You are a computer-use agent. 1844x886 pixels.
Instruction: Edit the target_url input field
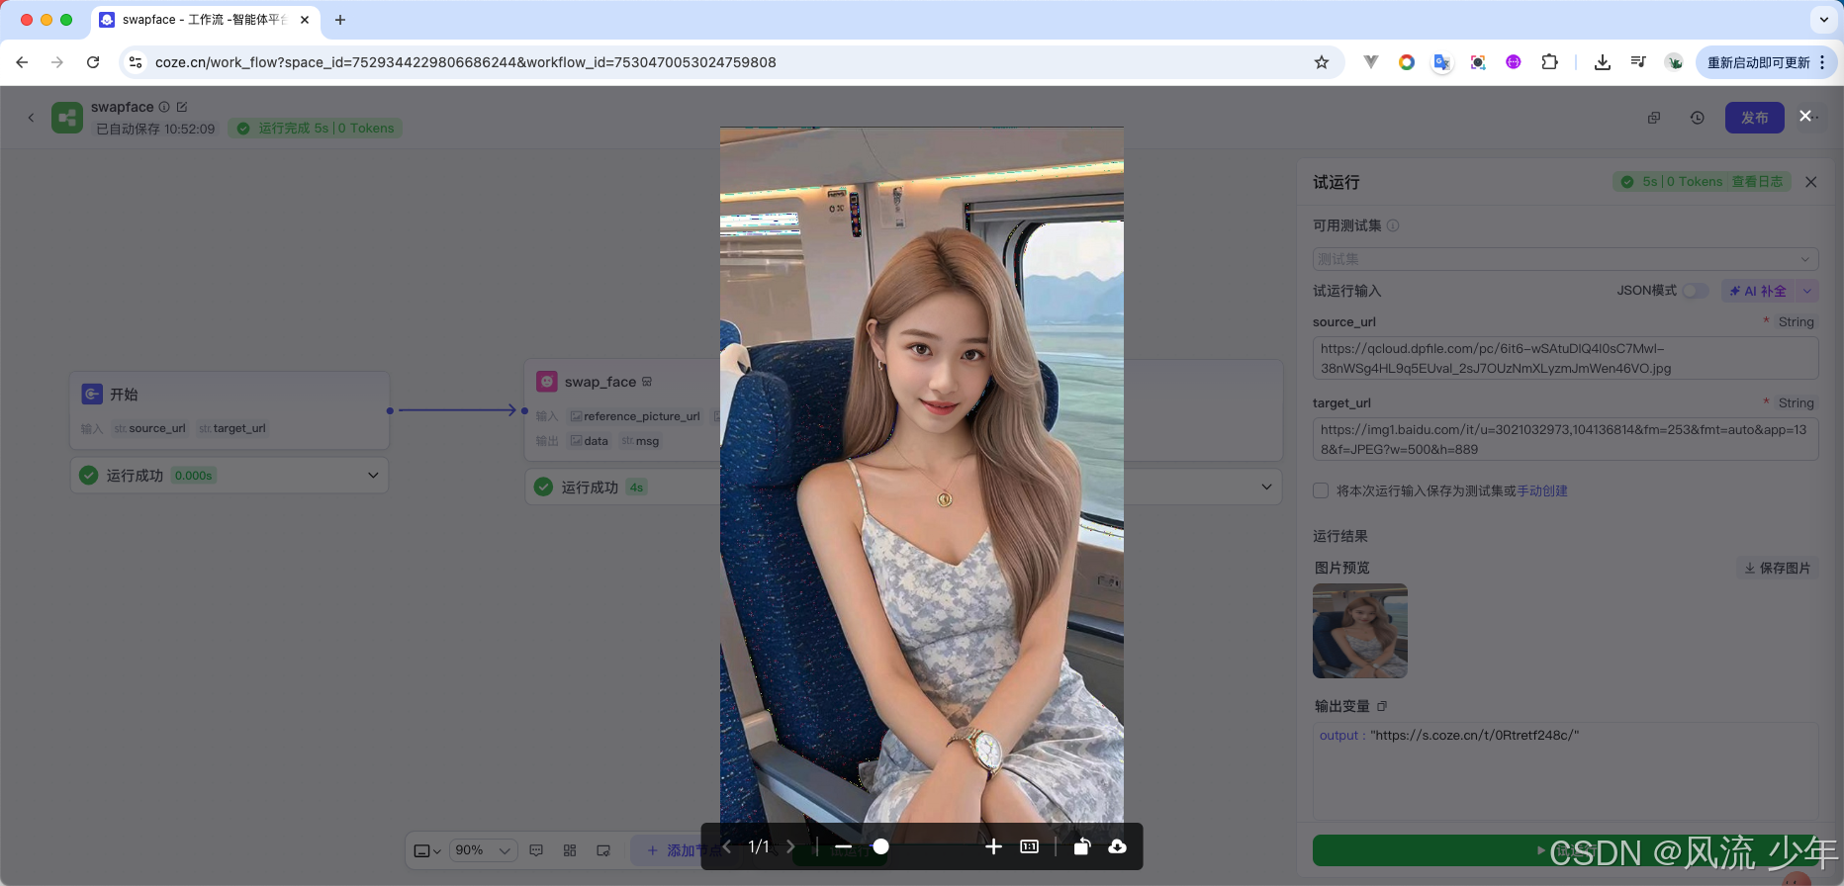pos(1565,439)
